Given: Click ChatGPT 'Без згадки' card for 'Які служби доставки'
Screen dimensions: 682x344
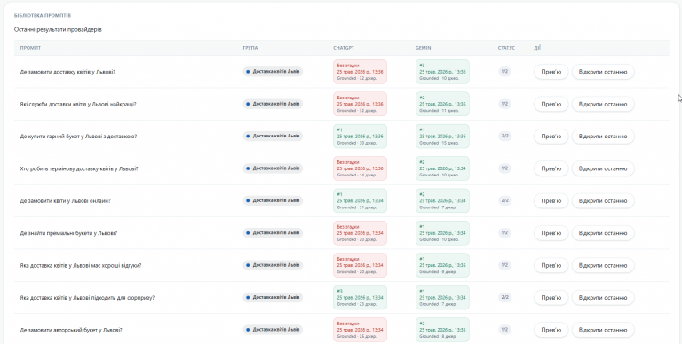Looking at the screenshot, I should (x=360, y=104).
